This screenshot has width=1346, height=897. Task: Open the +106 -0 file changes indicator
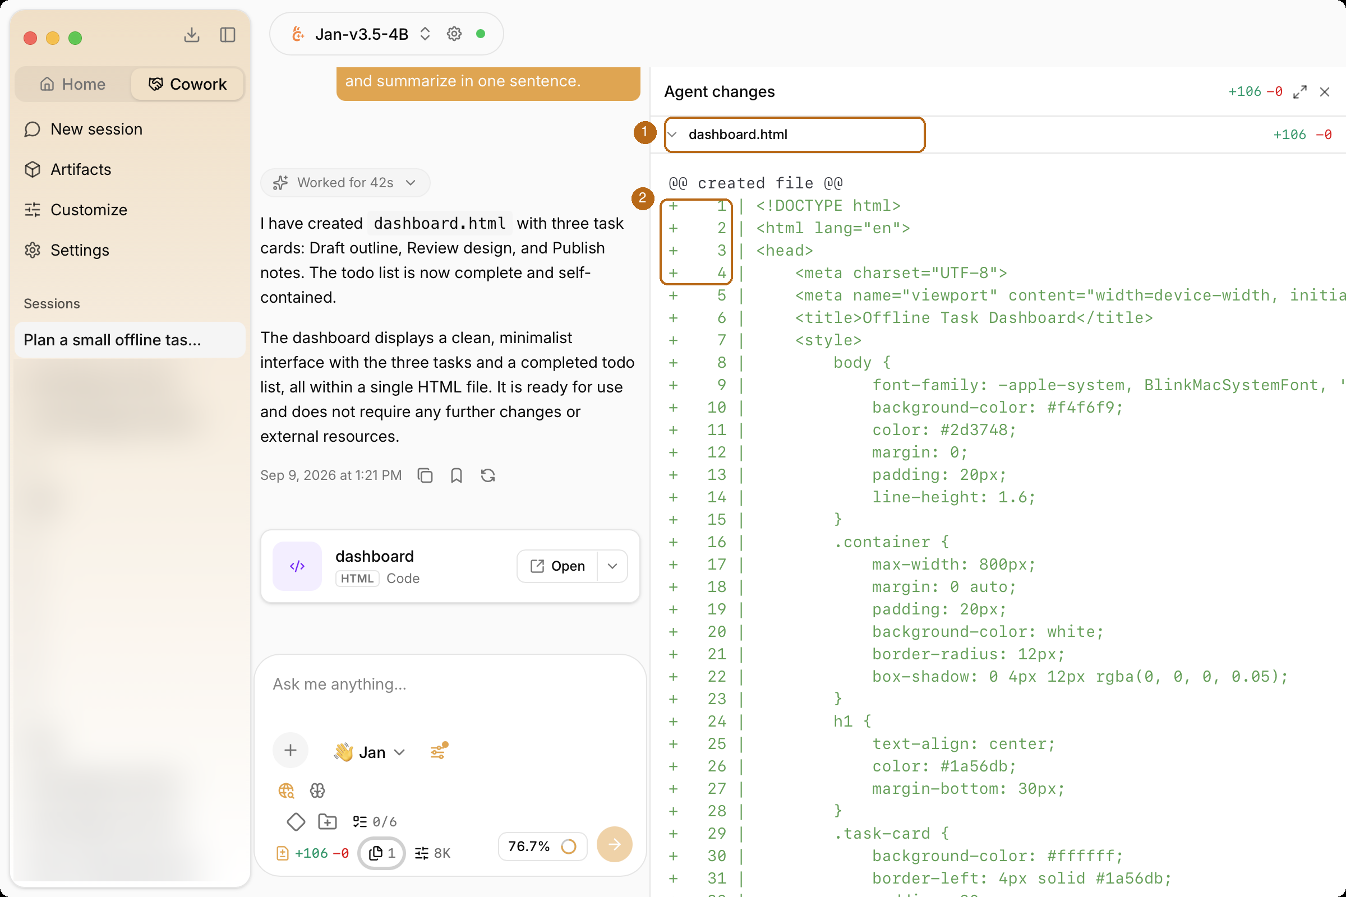pos(312,853)
